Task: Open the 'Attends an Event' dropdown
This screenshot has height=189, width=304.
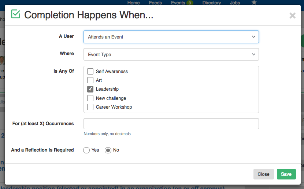Action: (x=171, y=37)
